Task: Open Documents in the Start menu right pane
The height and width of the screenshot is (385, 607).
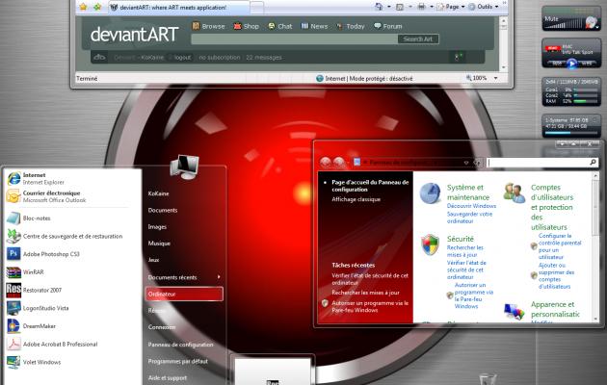Action: pyautogui.click(x=163, y=210)
